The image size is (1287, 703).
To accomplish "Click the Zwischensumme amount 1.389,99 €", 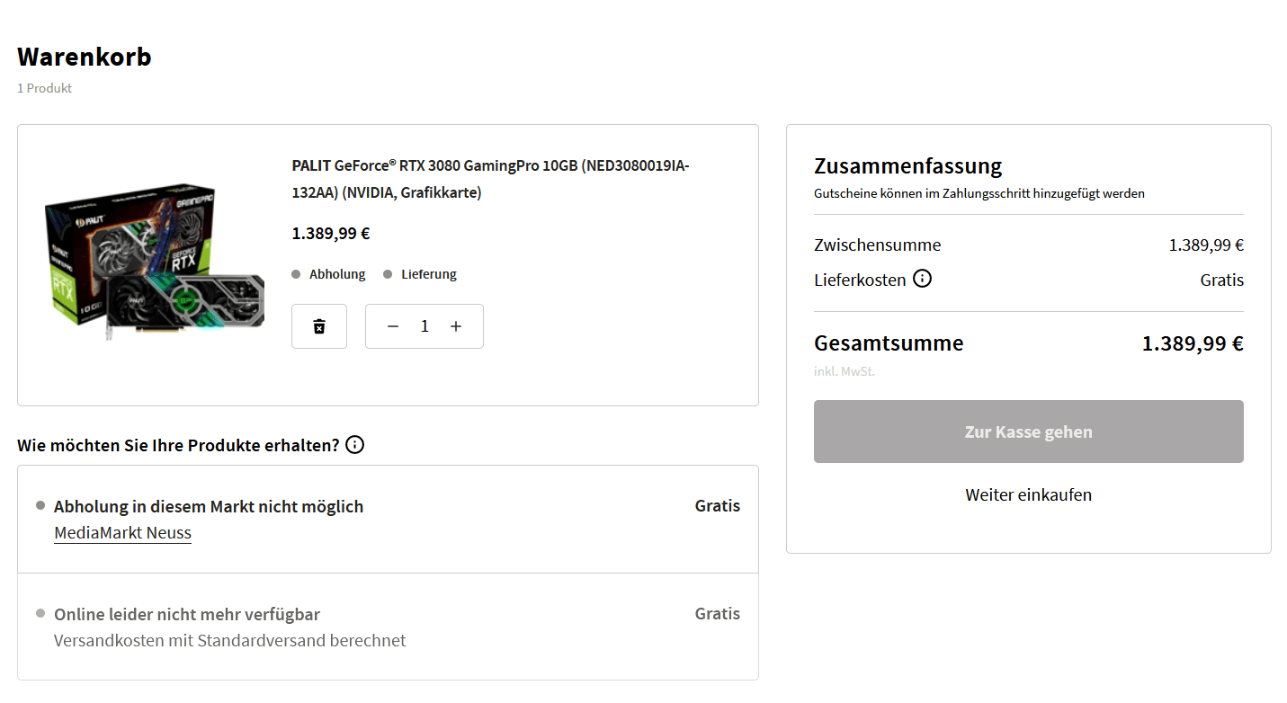I will point(1206,245).
